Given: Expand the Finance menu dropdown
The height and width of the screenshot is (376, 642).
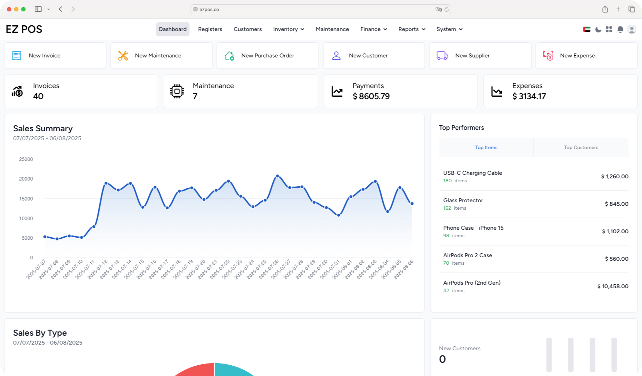Looking at the screenshot, I should coord(374,29).
